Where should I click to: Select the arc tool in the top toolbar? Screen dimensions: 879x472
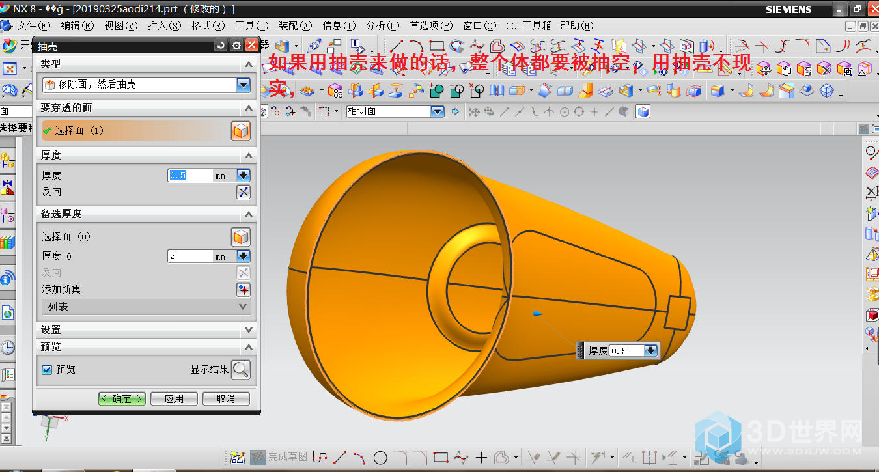(417, 46)
